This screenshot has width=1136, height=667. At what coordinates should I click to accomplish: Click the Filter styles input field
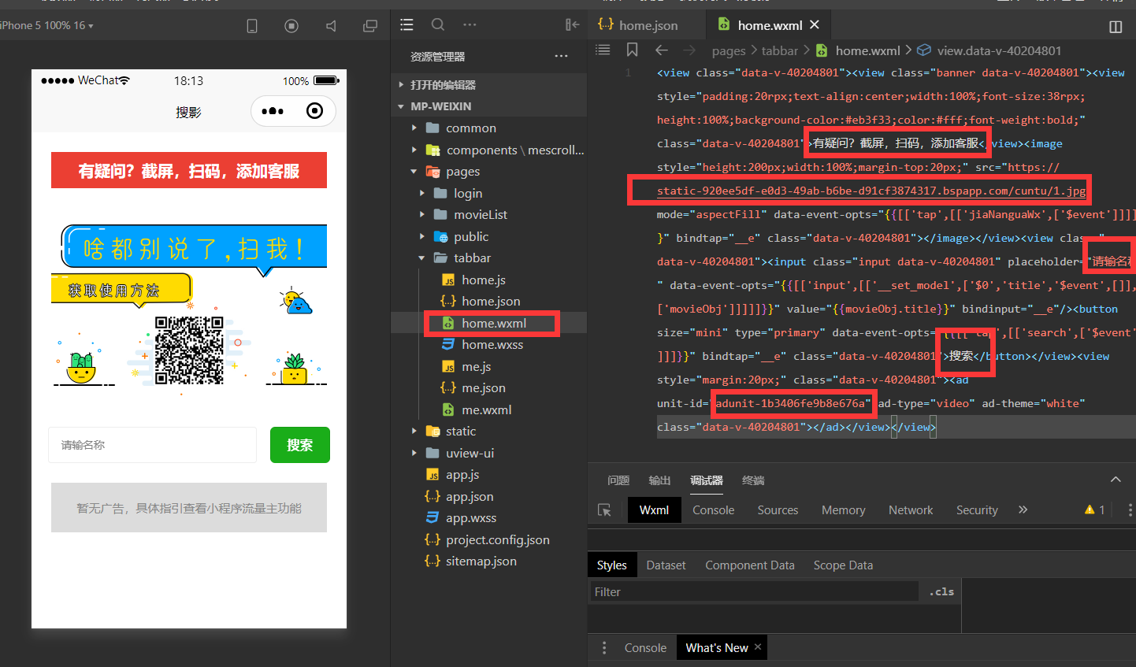(x=754, y=591)
